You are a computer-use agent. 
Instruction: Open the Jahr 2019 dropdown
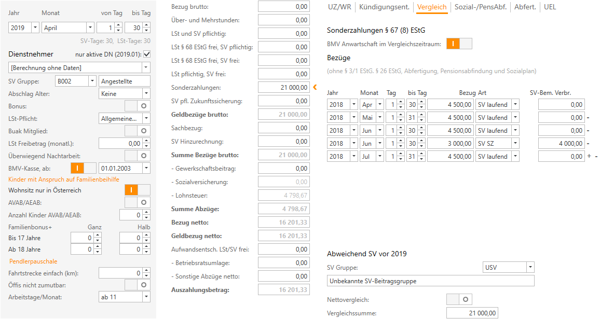coord(35,27)
